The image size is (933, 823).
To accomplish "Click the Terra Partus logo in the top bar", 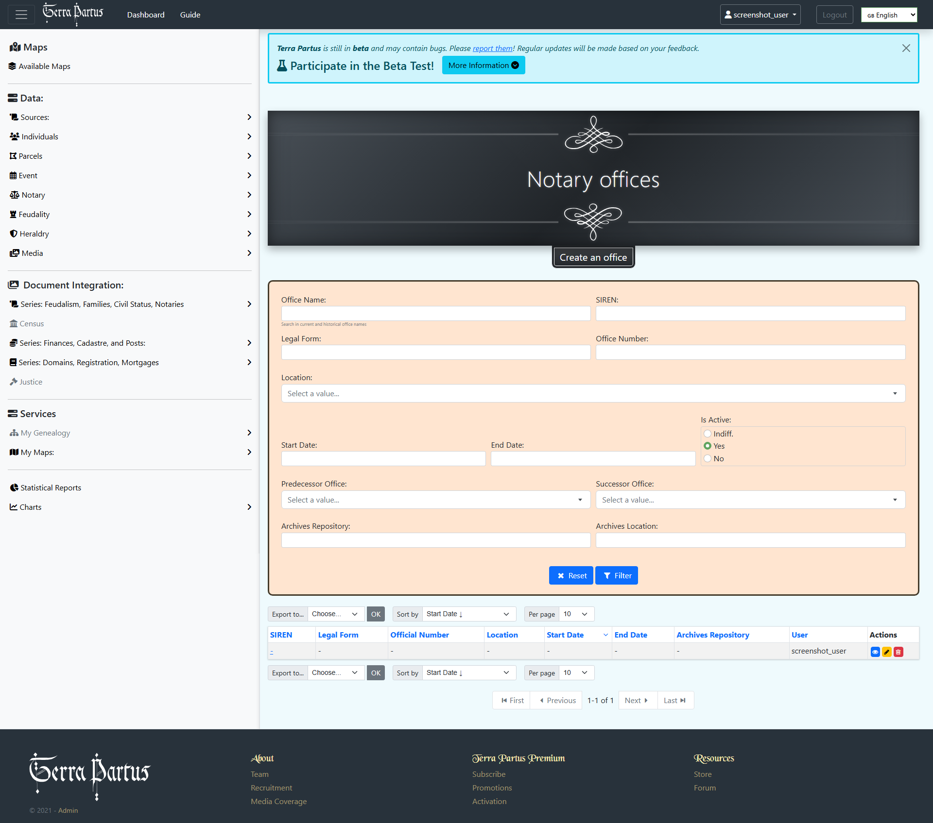I will click(73, 14).
